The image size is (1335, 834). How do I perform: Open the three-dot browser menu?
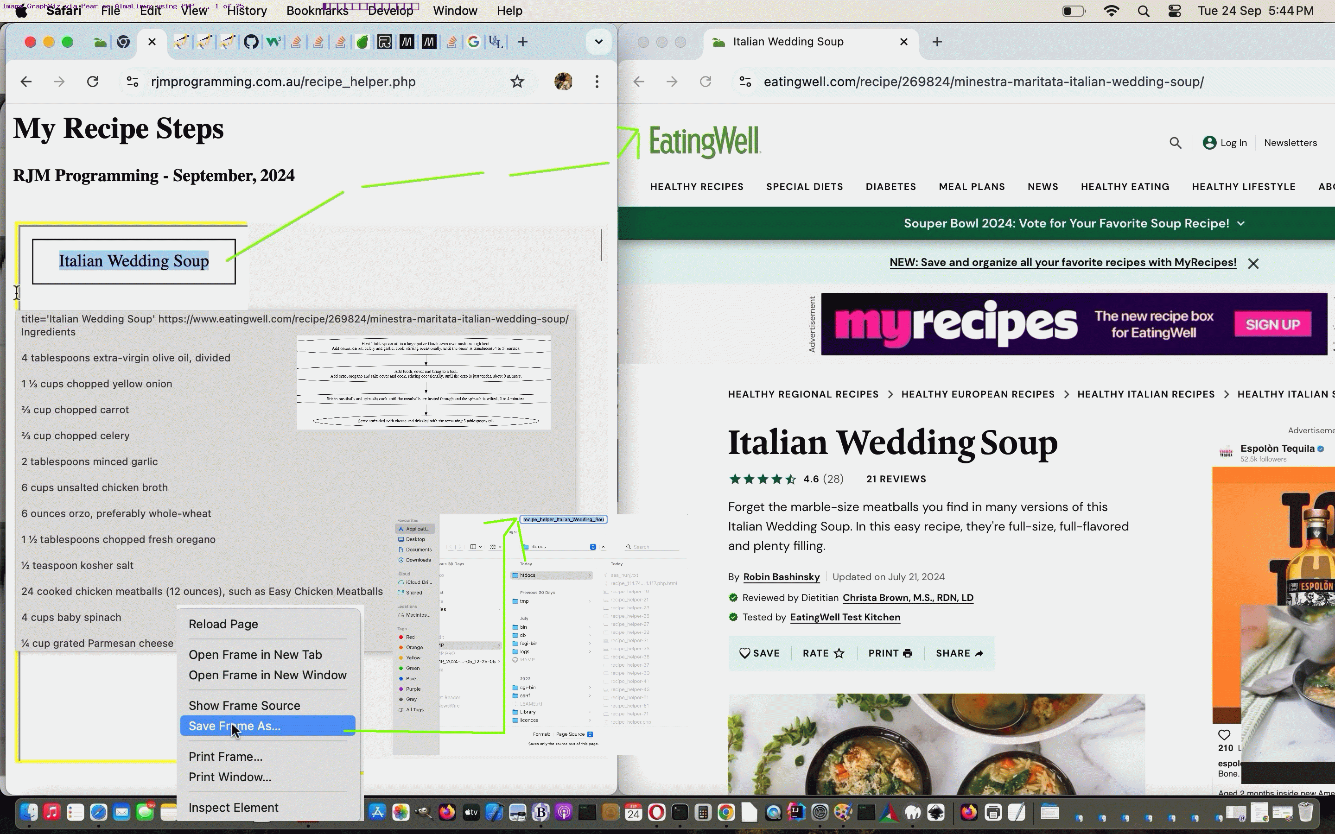(x=597, y=82)
